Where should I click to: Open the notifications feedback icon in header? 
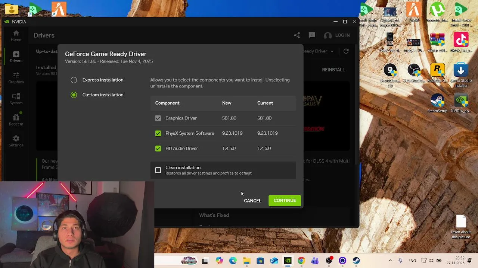coord(312,35)
